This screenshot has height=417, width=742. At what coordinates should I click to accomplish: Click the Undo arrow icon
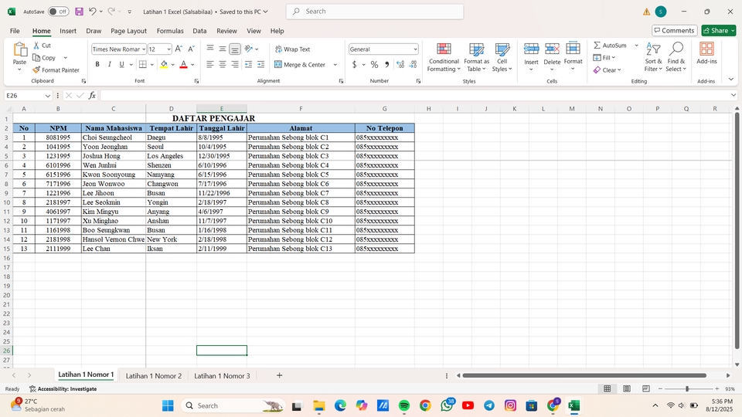point(93,12)
